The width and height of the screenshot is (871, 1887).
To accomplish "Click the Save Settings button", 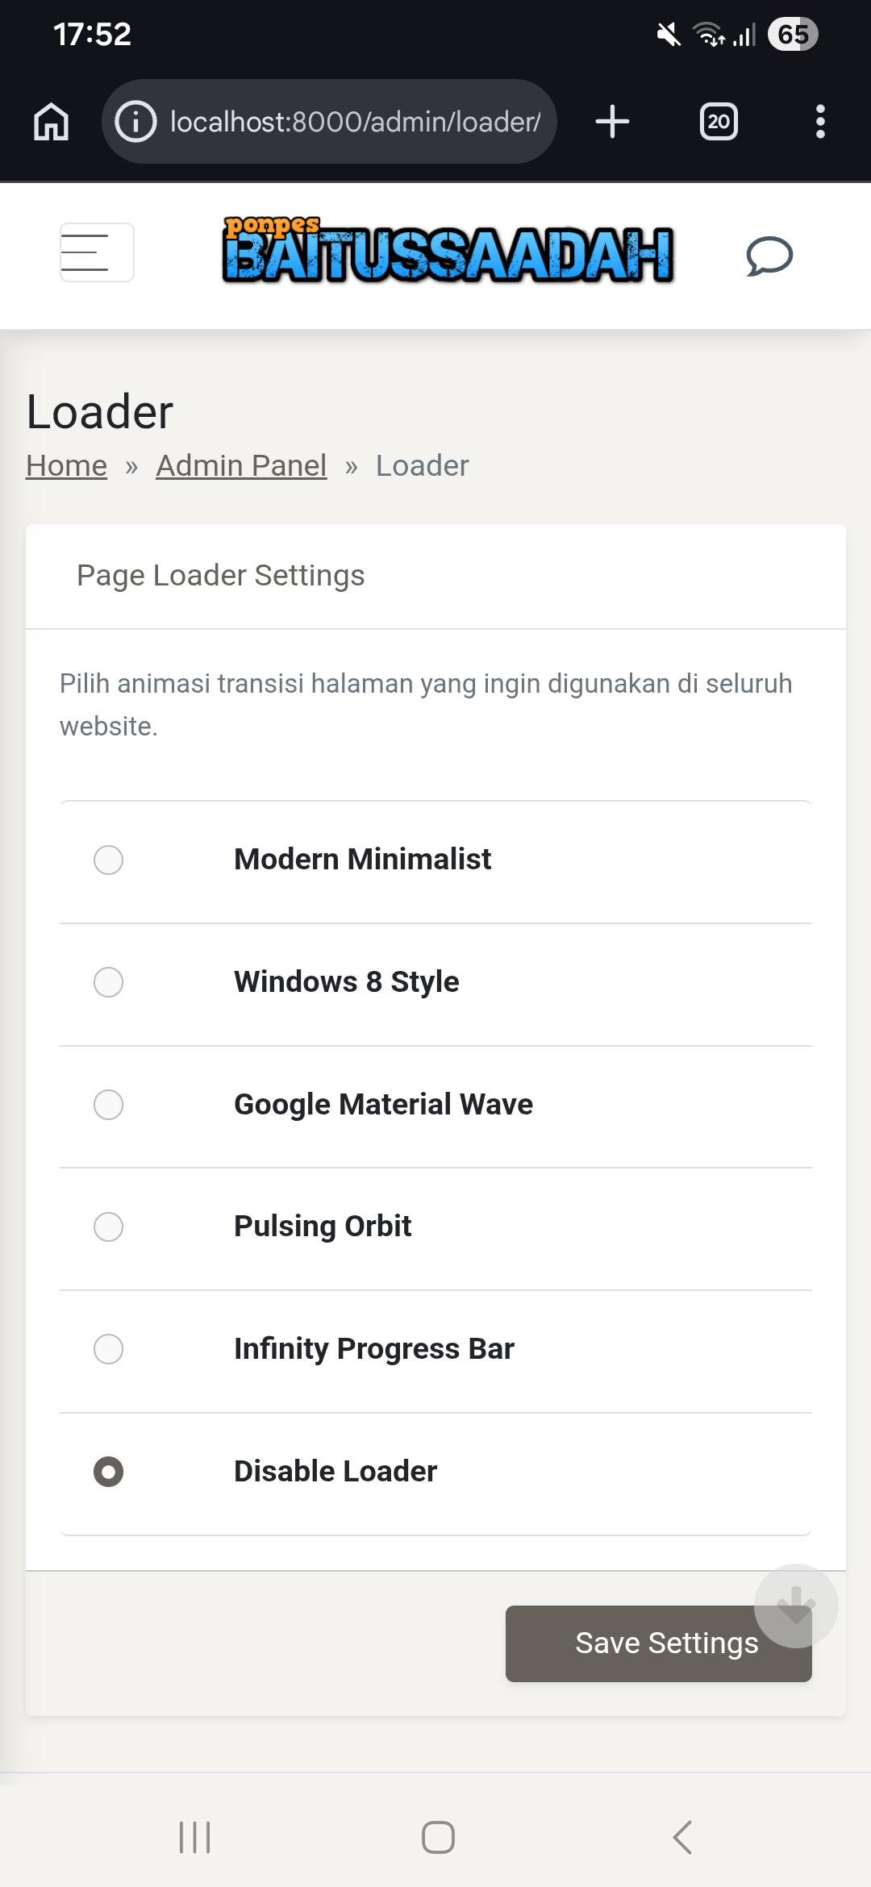I will (x=637, y=1644).
